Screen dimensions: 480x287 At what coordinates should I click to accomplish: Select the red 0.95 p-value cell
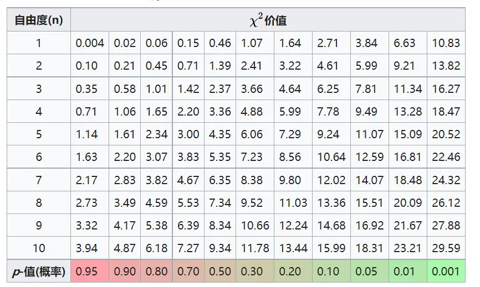pyautogui.click(x=90, y=272)
